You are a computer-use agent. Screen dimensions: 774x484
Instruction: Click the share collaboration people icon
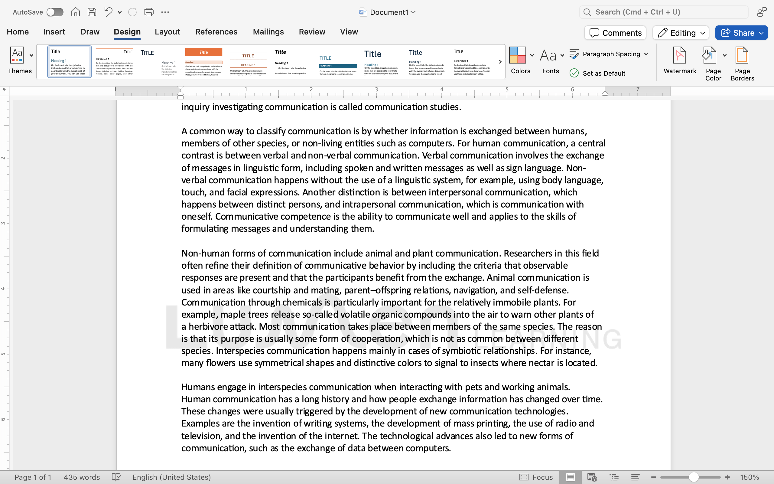[x=762, y=12]
